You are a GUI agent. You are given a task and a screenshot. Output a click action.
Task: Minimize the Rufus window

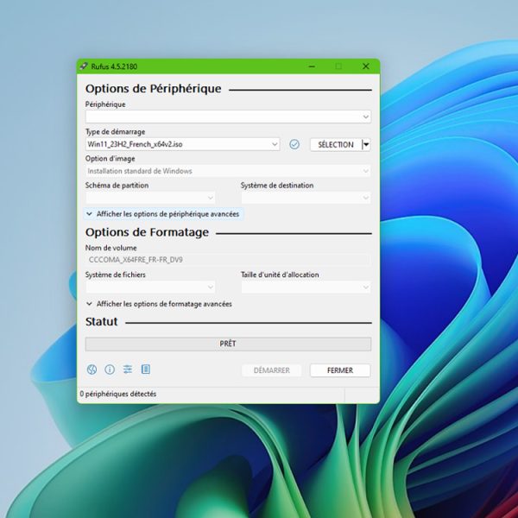[312, 66]
